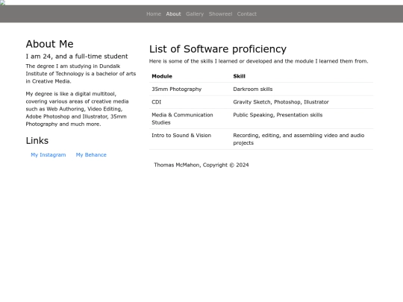Click the paragraph about Dundalk Institute of Technology
403x302 pixels.
(81, 74)
